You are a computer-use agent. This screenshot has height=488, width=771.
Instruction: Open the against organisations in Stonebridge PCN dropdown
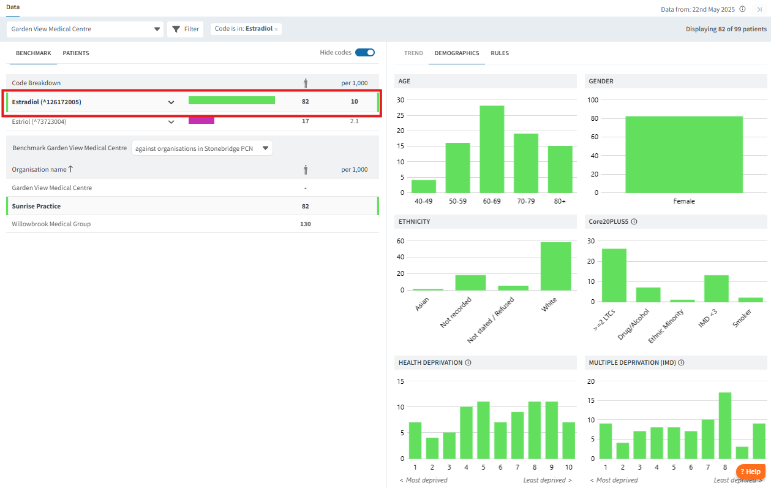pyautogui.click(x=202, y=148)
